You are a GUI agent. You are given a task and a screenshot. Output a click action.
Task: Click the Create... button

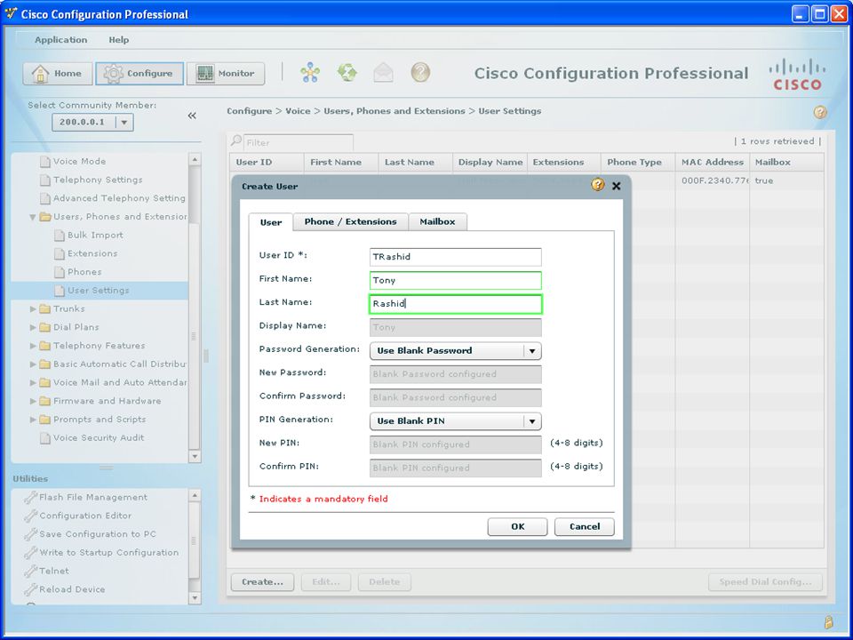pos(262,582)
